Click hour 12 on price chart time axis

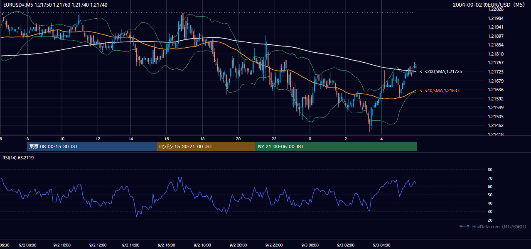(x=98, y=138)
